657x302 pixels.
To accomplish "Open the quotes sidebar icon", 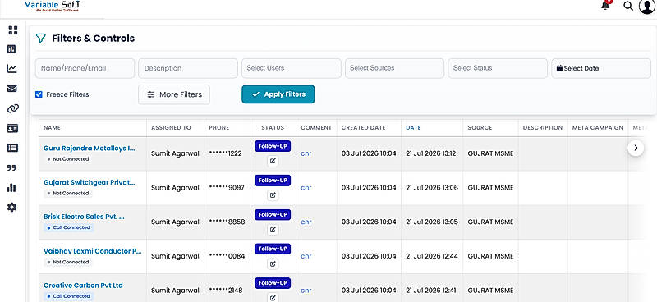I will click(11, 168).
